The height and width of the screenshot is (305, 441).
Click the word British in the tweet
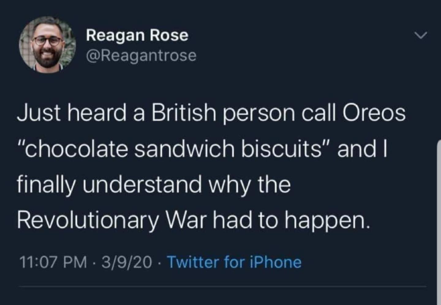[183, 113]
